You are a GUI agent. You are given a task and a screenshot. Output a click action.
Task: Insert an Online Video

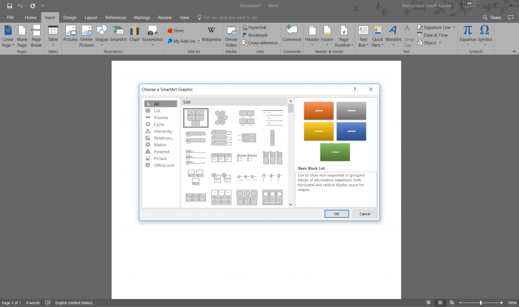coord(231,35)
